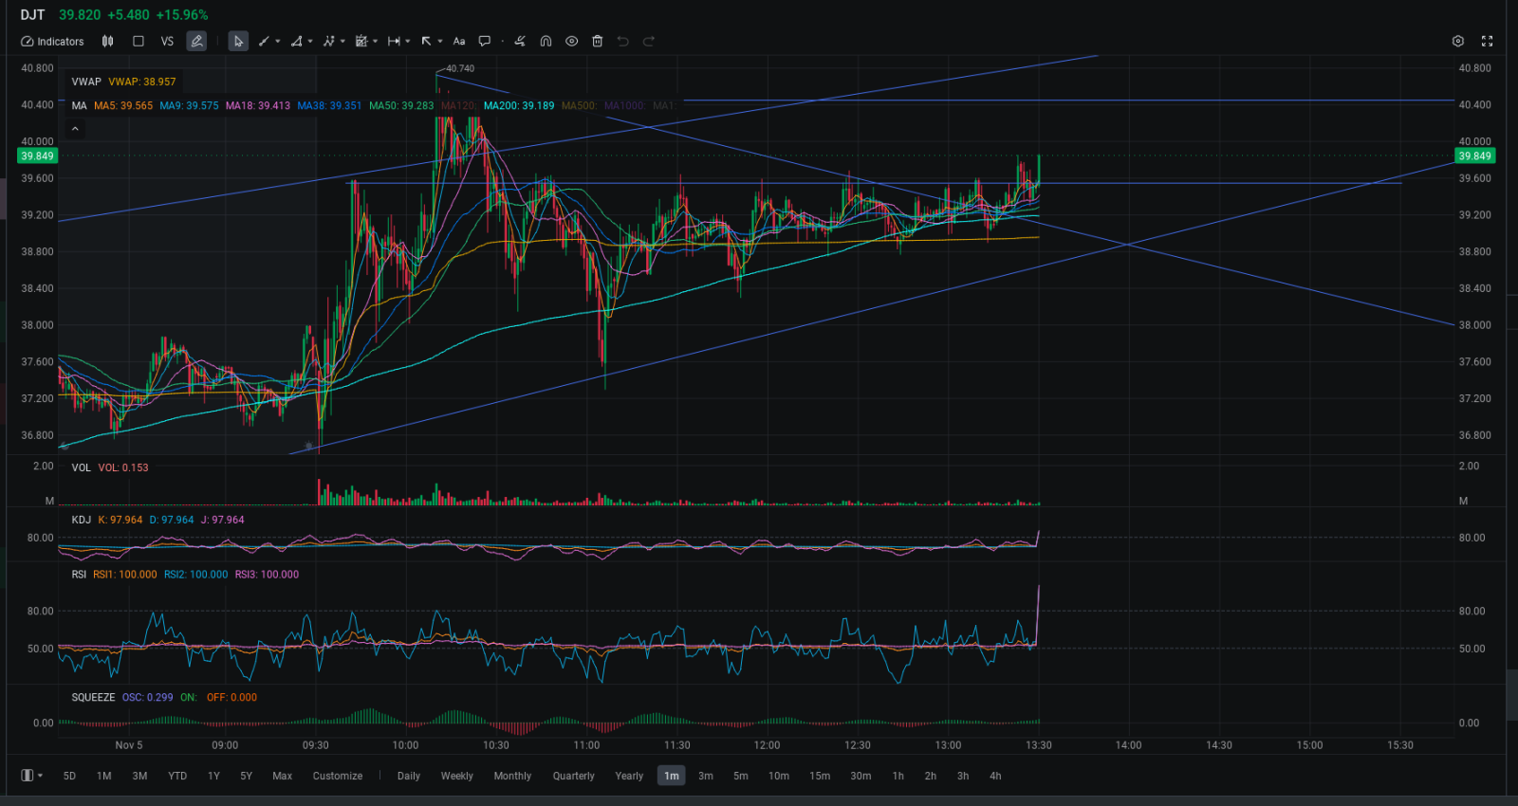Collapse the MA indicator legend chevron

[x=75, y=129]
